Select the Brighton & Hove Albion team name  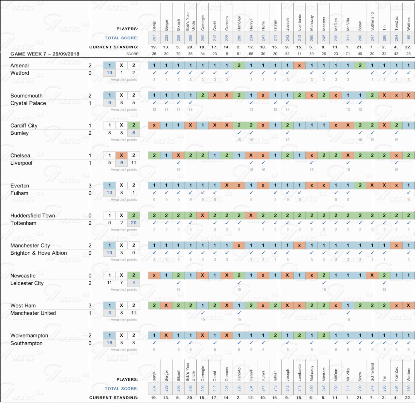coord(38,253)
